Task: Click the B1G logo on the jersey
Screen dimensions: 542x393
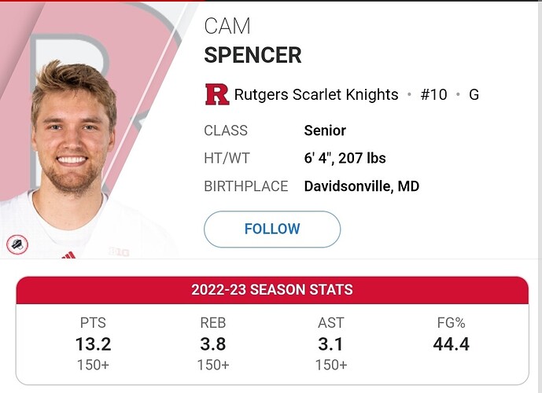Action: 119,252
